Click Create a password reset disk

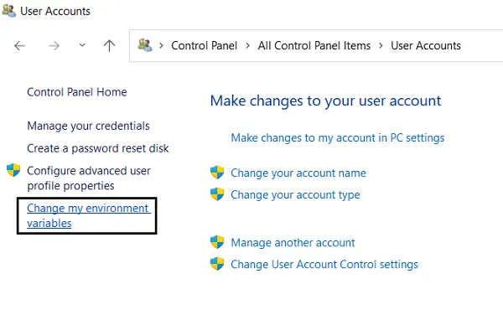[98, 148]
